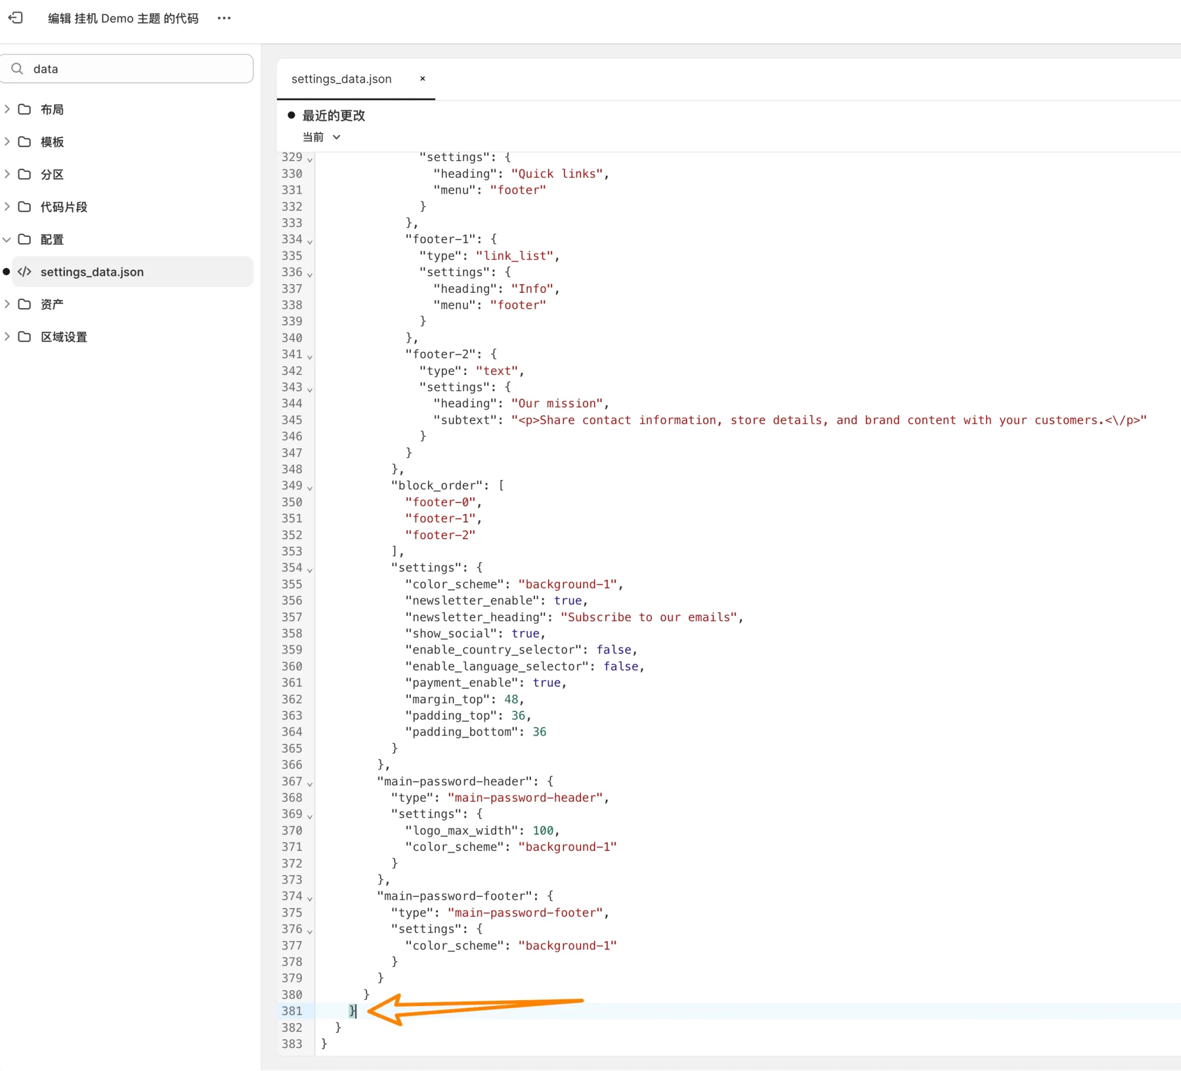The height and width of the screenshot is (1071, 1181).
Task: Click the 区域设置 folder icon
Action: click(24, 337)
